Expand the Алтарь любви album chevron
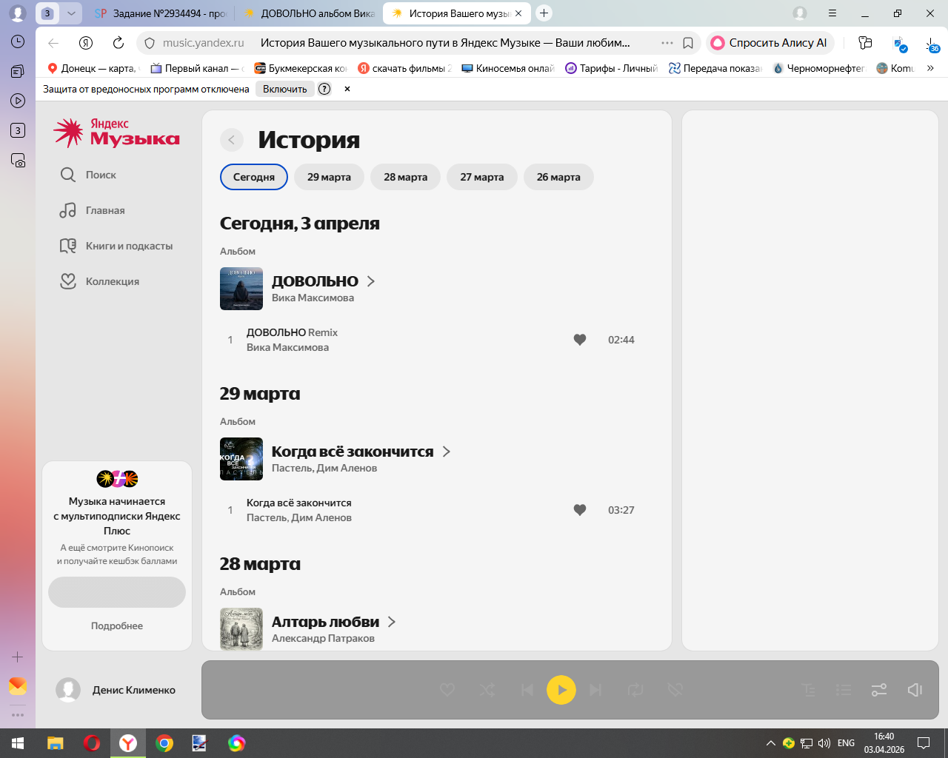 point(392,622)
